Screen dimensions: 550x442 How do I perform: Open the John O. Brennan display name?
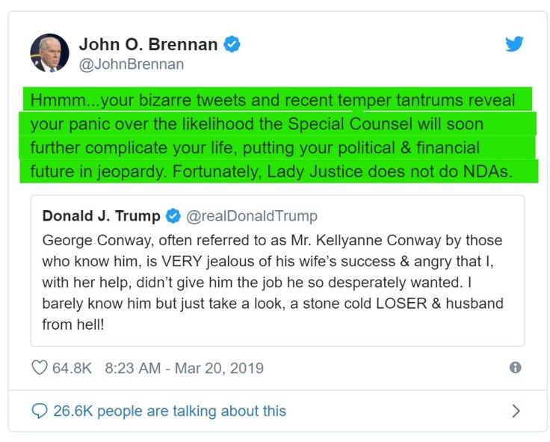click(148, 44)
